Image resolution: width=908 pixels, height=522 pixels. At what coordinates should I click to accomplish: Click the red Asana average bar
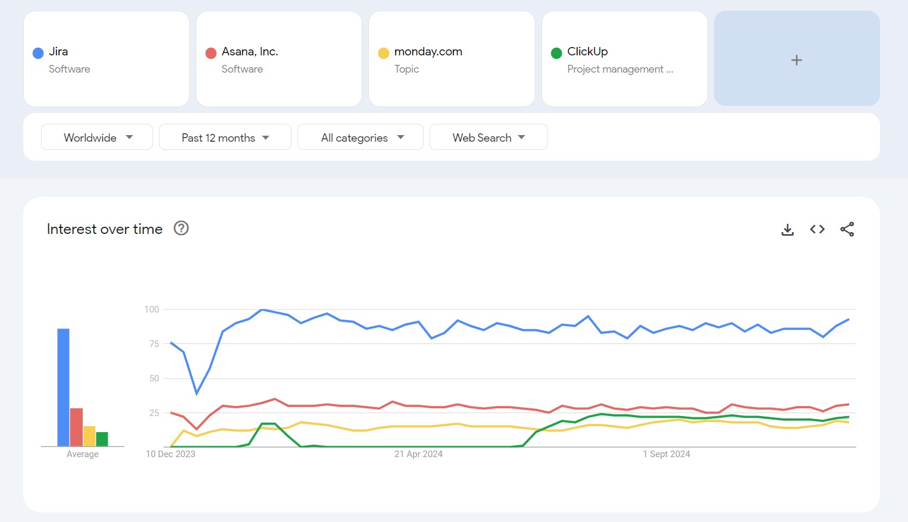point(76,427)
